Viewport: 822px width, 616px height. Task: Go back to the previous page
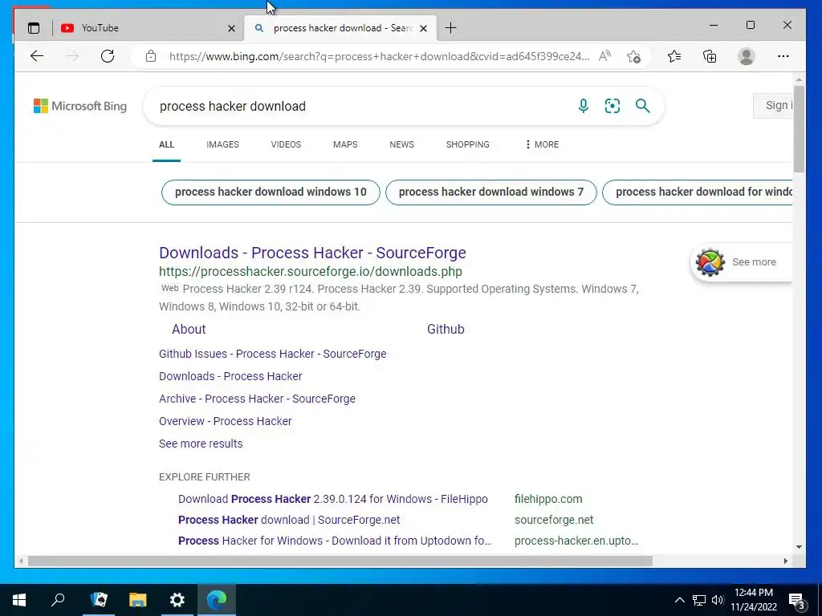tap(37, 56)
